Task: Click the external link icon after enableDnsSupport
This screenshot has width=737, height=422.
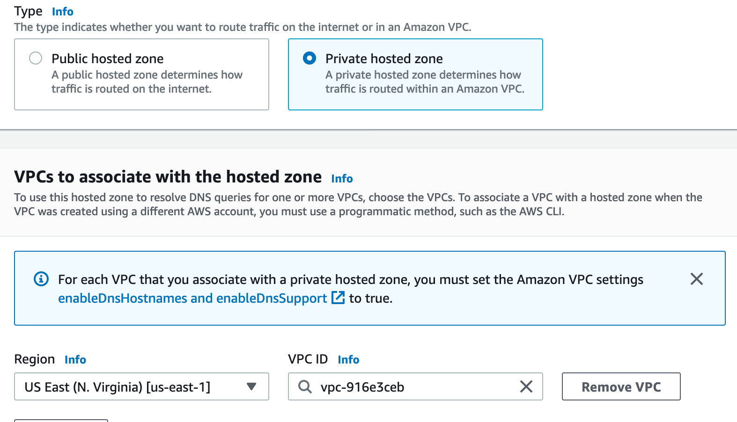Action: coord(338,298)
